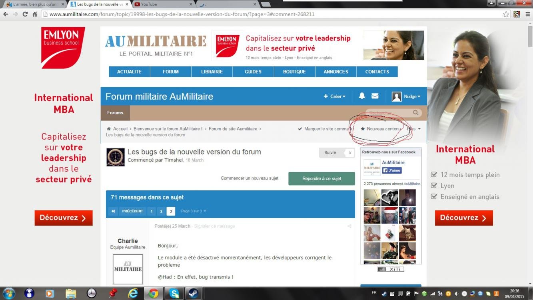Image resolution: width=533 pixels, height=300 pixels.
Task: Expand the Page 3 sur 3 dropdown
Action: click(x=194, y=211)
